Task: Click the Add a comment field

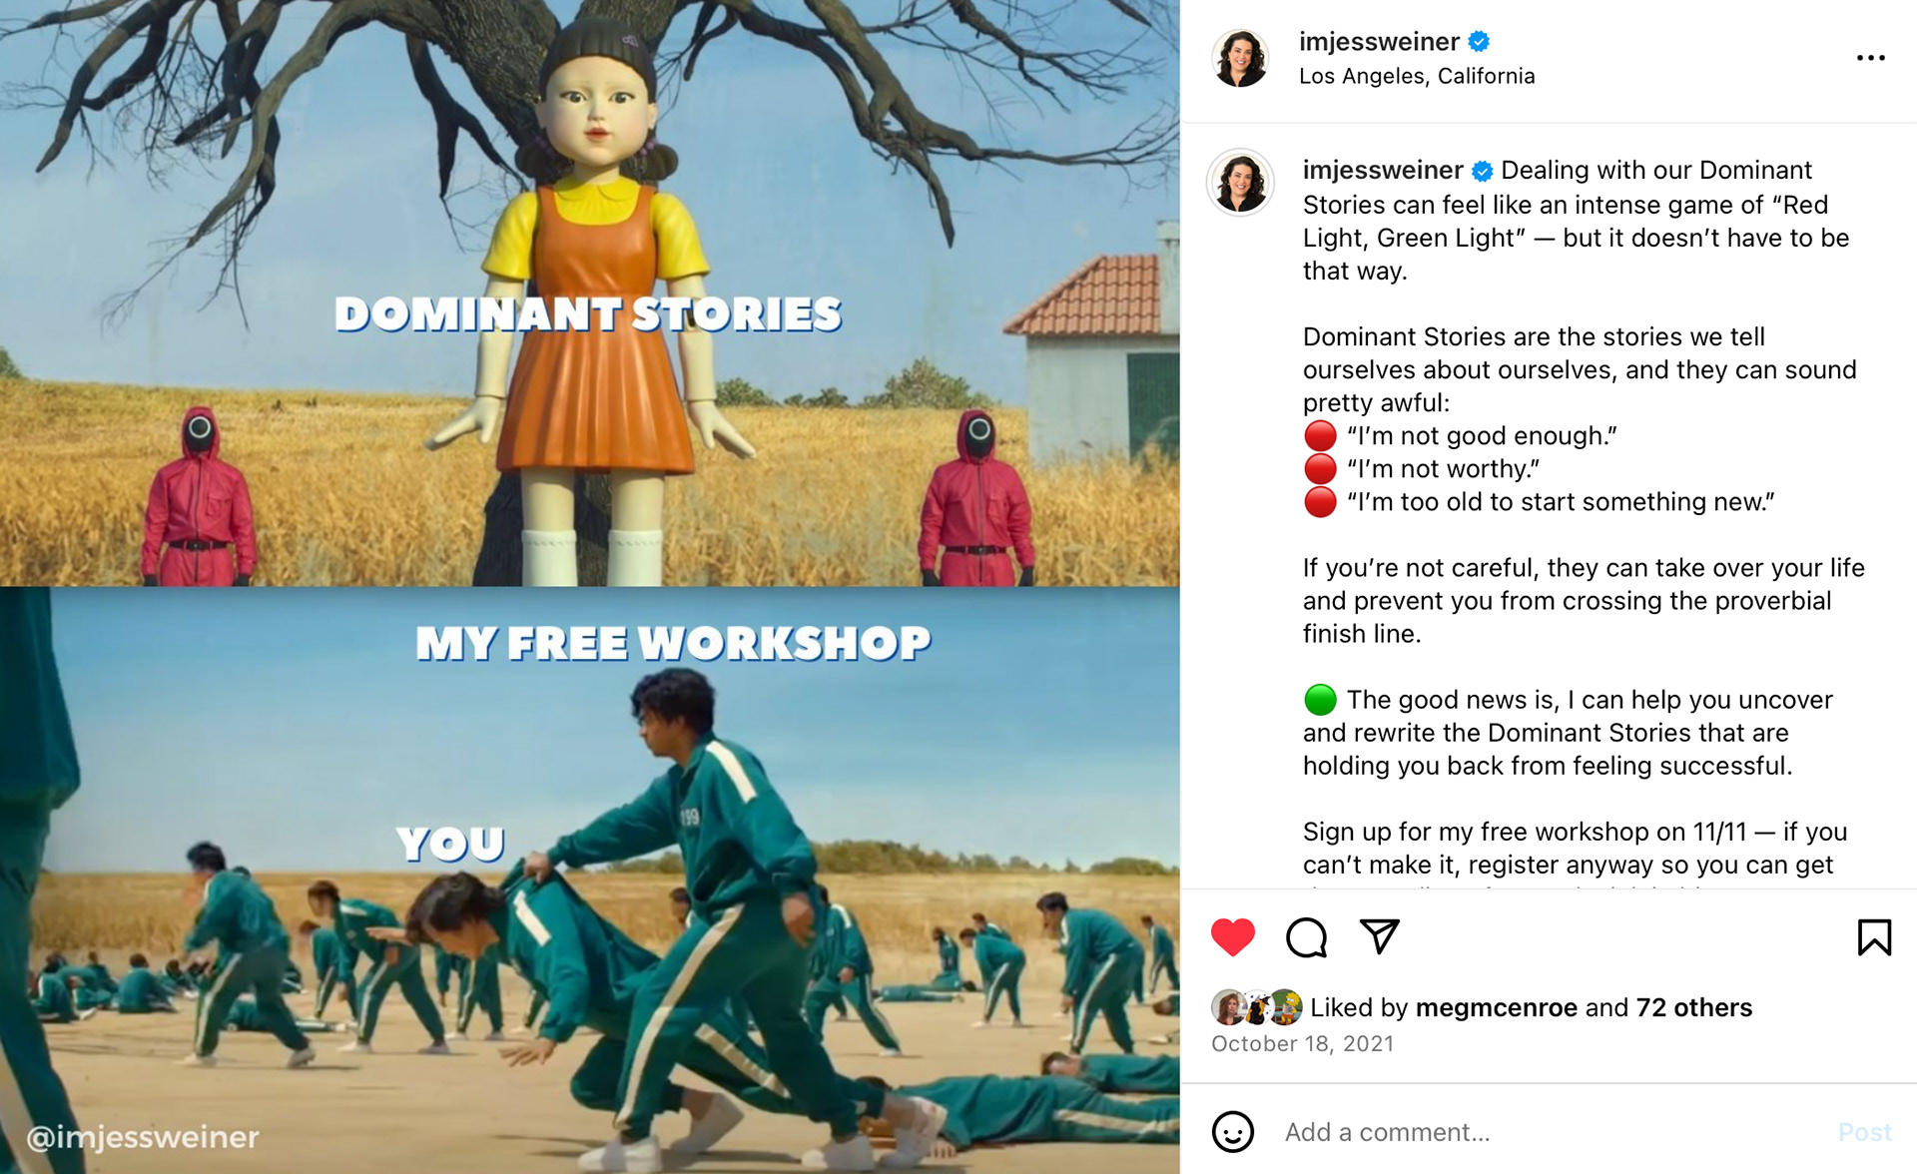Action: pyautogui.click(x=1548, y=1132)
